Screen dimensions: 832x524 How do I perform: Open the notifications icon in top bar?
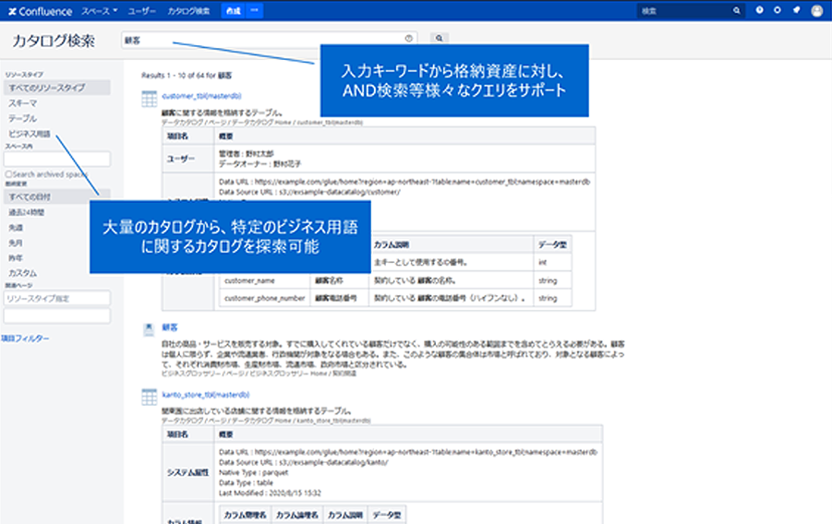(x=795, y=10)
